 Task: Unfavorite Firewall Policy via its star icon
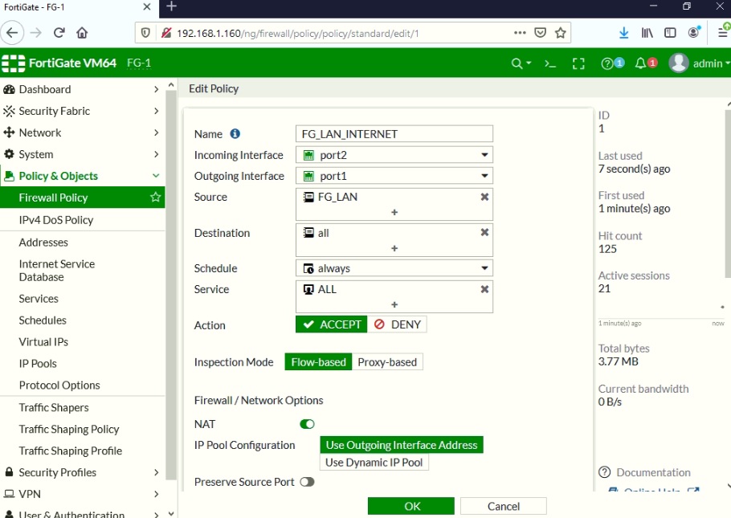pos(155,197)
